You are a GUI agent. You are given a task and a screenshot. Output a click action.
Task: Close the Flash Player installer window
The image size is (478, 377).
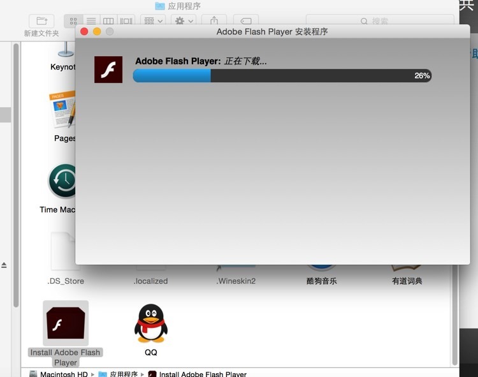click(84, 31)
